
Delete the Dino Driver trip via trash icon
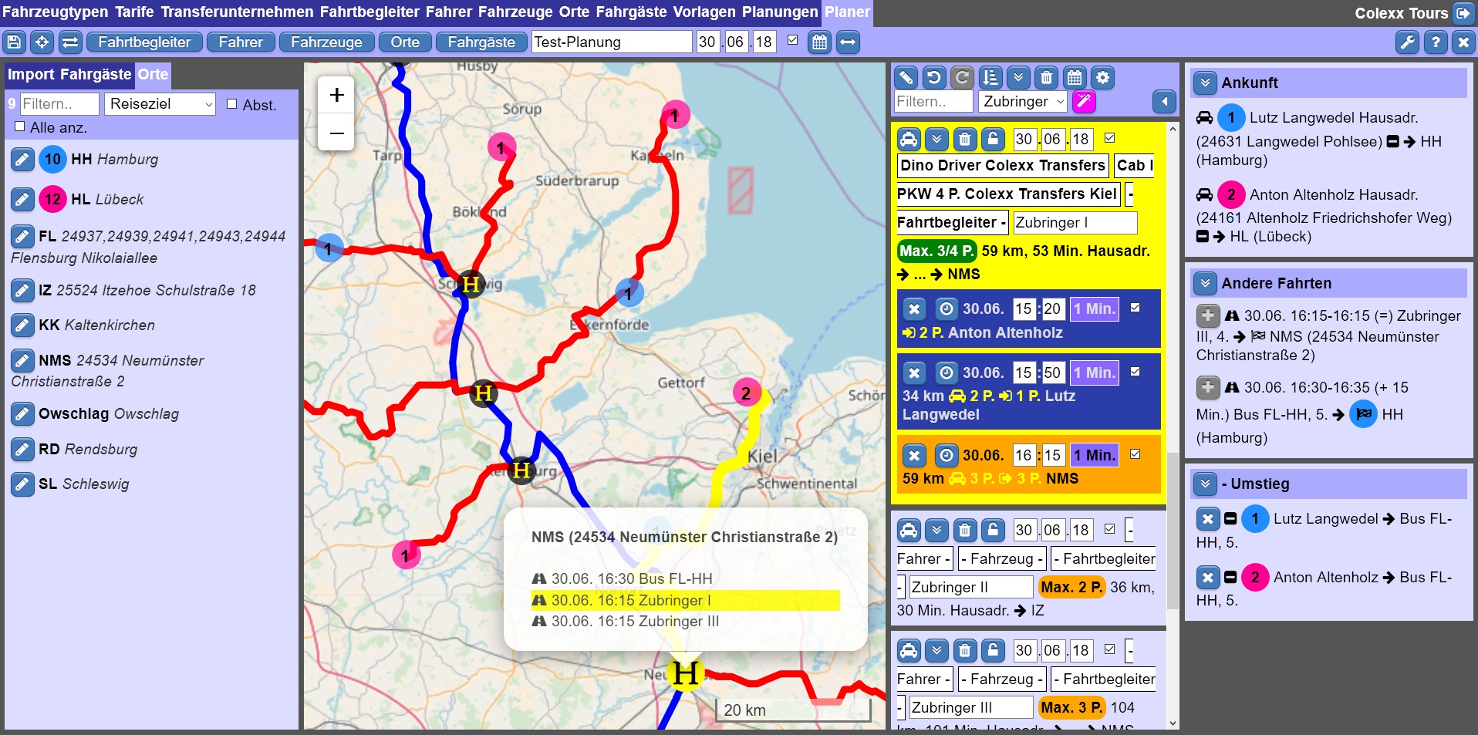pyautogui.click(x=964, y=140)
